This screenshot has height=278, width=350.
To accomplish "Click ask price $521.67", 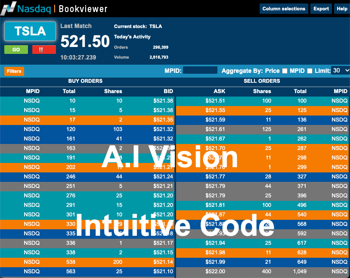I will pyautogui.click(x=215, y=139).
